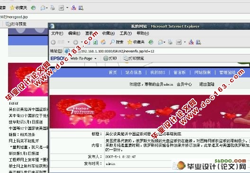
Task: Click address field with newsinfo.jsp URL
Action: [156, 51]
